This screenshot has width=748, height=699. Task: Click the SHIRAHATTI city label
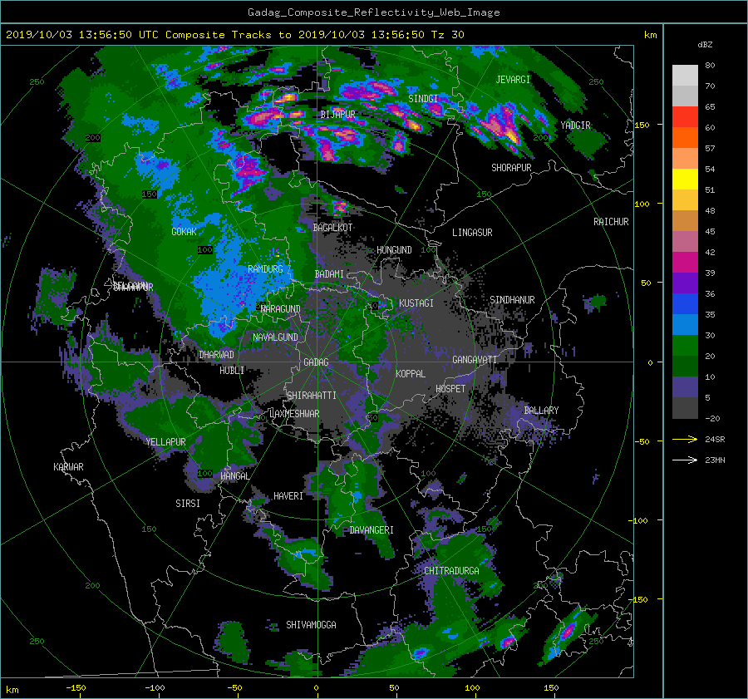pyautogui.click(x=312, y=396)
